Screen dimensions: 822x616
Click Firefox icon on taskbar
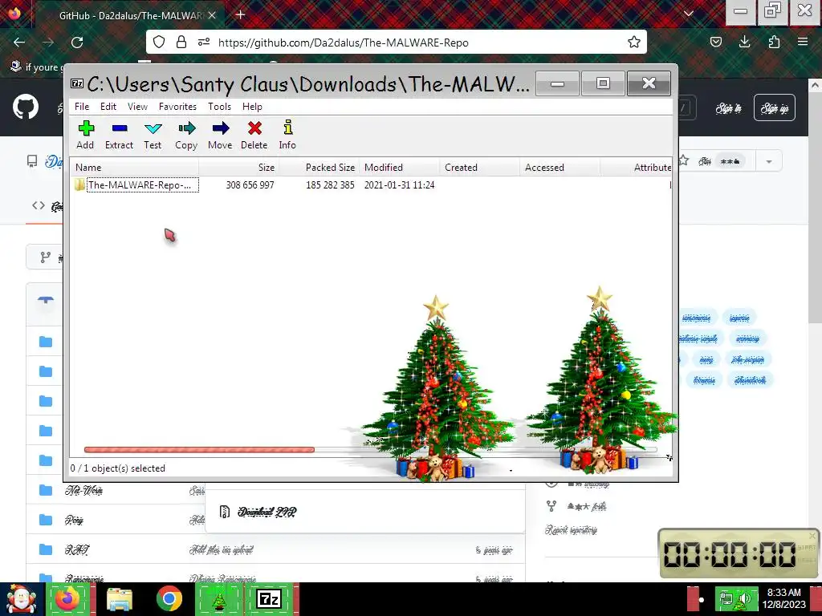[x=67, y=599]
